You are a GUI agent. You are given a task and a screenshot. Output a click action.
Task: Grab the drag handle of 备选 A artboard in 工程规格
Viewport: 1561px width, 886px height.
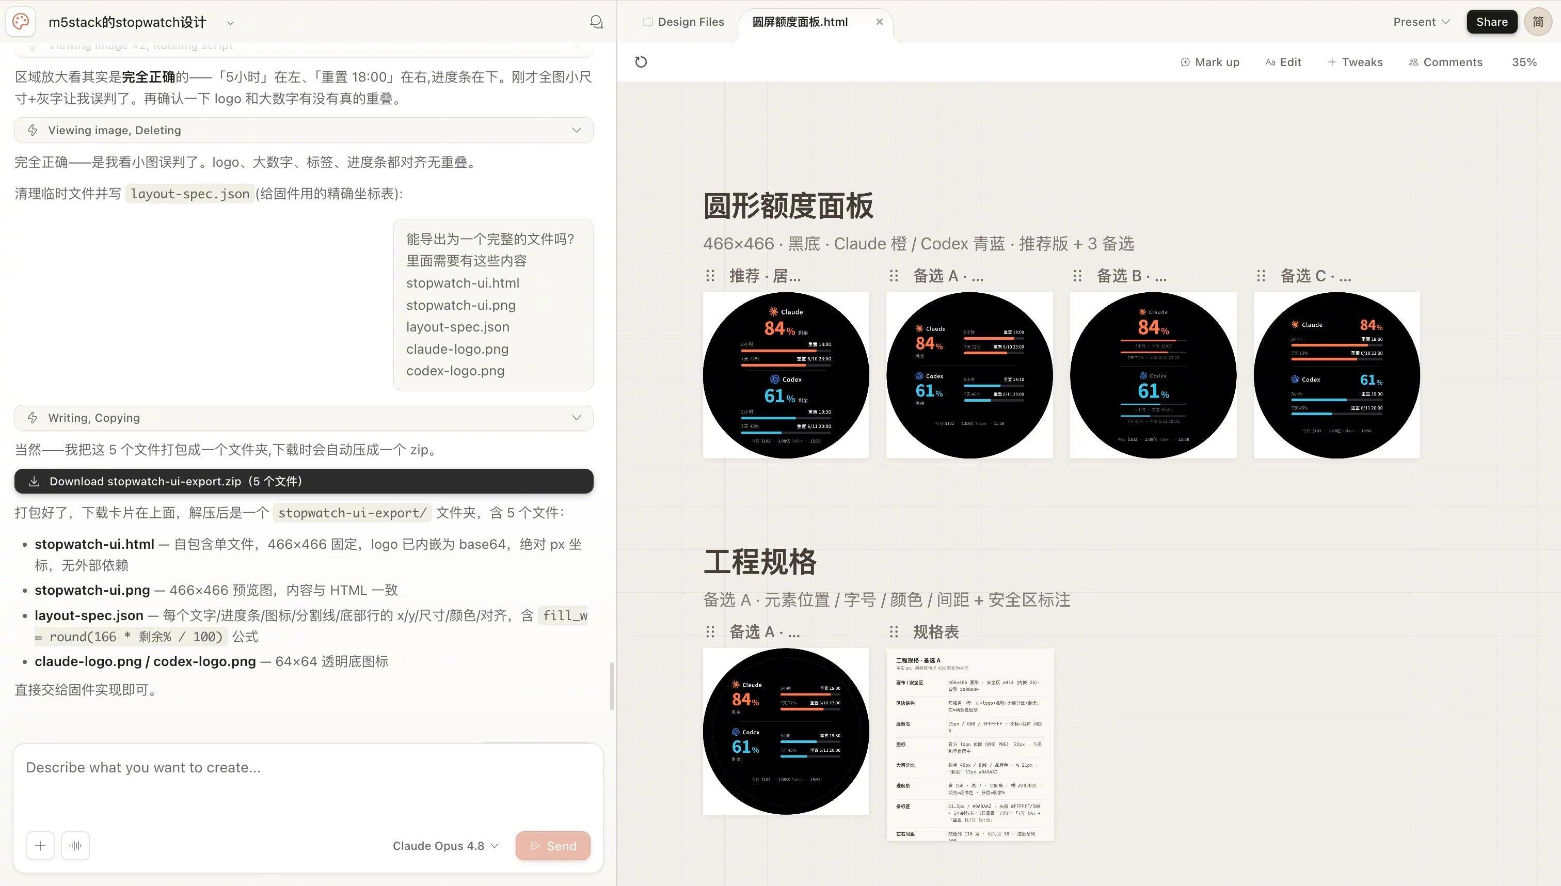coord(710,632)
